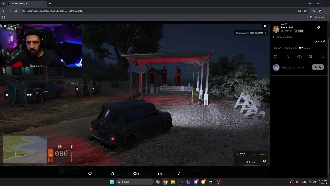
Task: Click the Member badge
Action: tap(299, 31)
